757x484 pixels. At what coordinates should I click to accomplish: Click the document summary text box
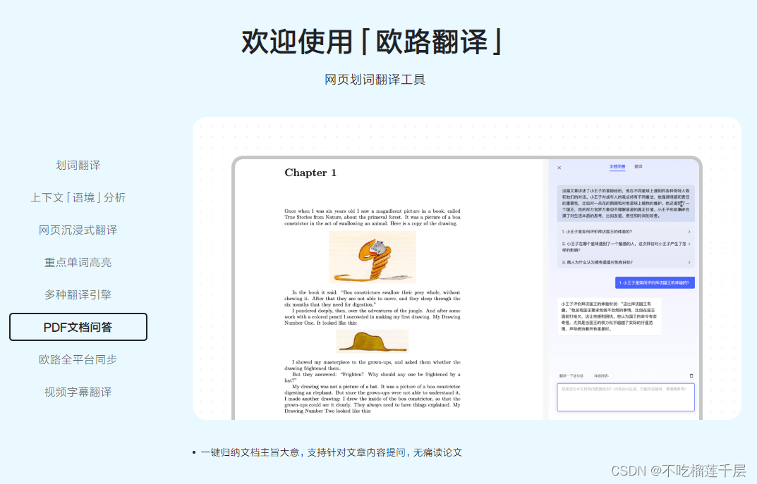coord(626,203)
